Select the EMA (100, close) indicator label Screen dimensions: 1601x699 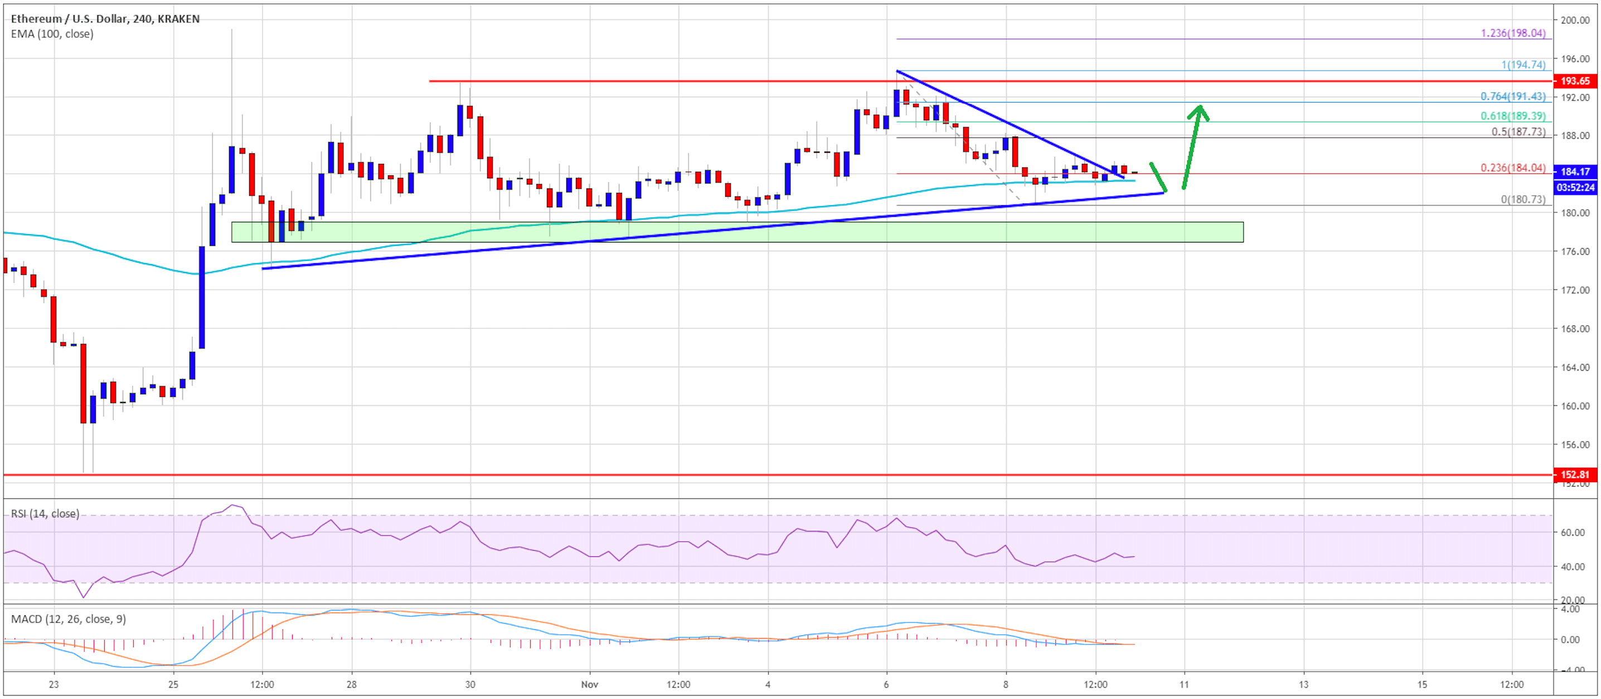52,34
